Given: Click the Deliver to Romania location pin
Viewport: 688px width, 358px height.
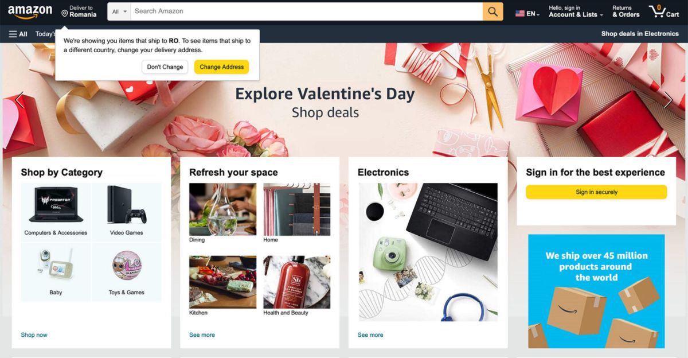Looking at the screenshot, I should tap(64, 14).
